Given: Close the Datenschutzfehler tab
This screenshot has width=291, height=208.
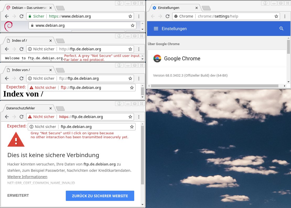Looking at the screenshot, I should 51,108.
